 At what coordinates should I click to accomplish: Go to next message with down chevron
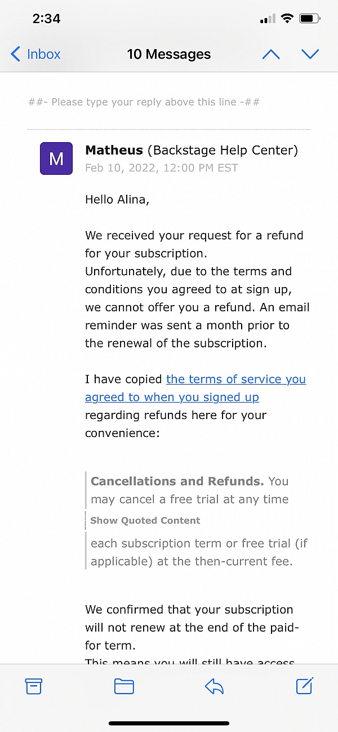coord(310,54)
